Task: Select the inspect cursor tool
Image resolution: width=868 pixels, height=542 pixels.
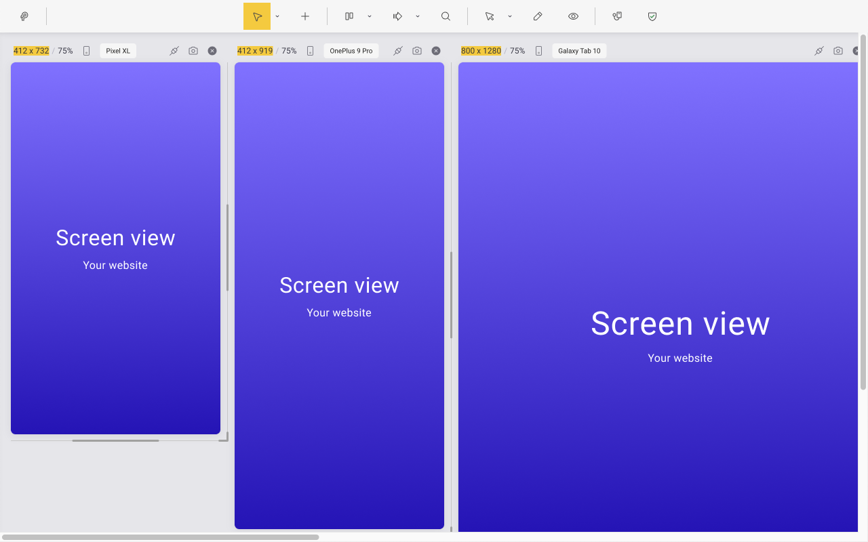Action: (490, 16)
